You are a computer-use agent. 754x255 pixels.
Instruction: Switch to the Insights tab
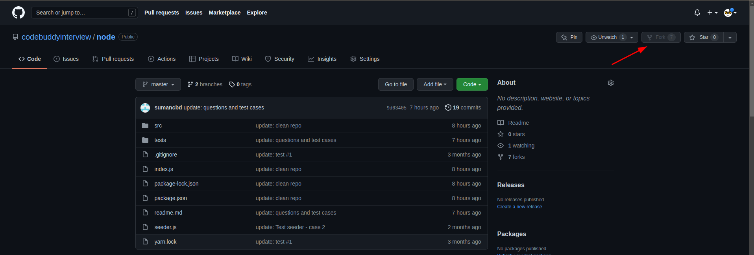tap(322, 59)
